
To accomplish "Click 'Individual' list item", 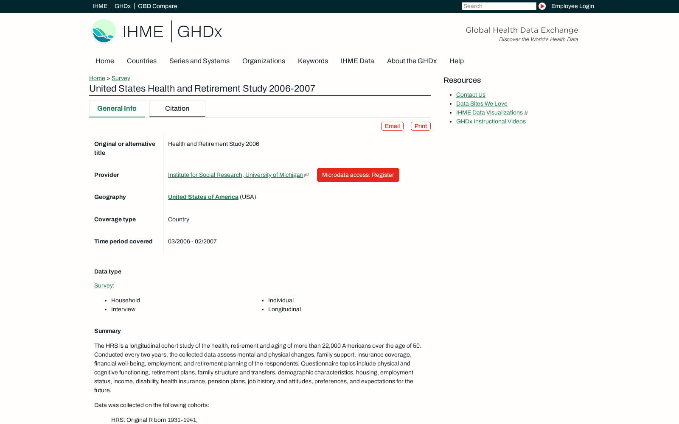I will tap(281, 300).
